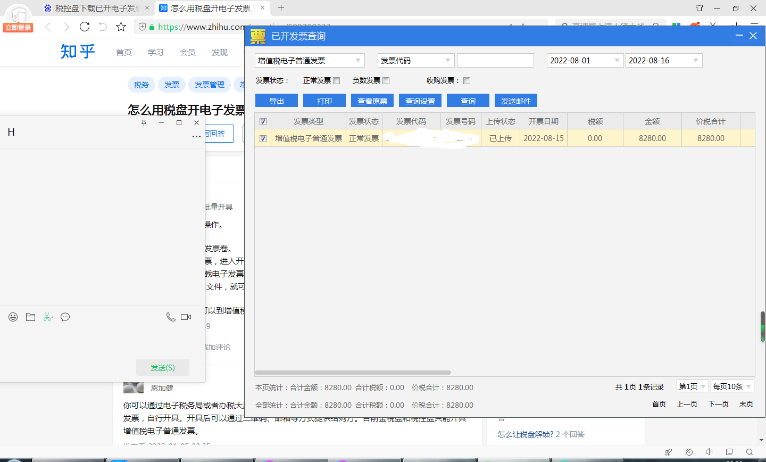This screenshot has height=462, width=766.
Task: Open the end date 2022-08-16 dropdown
Action: (664, 61)
